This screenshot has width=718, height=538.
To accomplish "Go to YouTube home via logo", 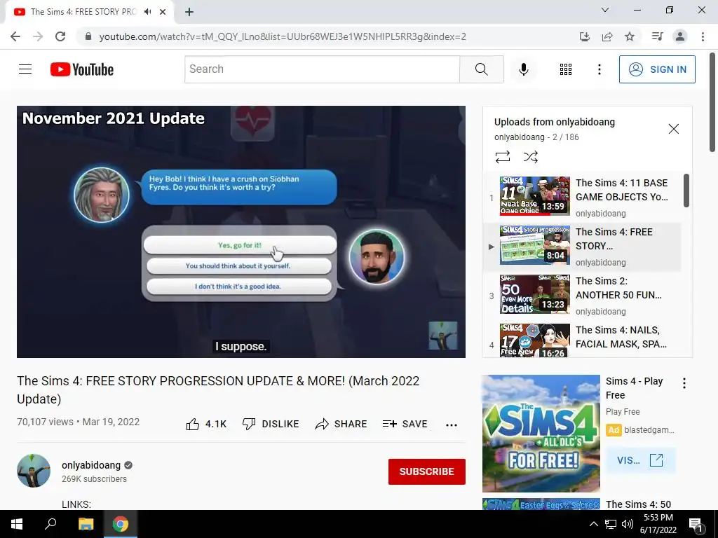I will 82,69.
